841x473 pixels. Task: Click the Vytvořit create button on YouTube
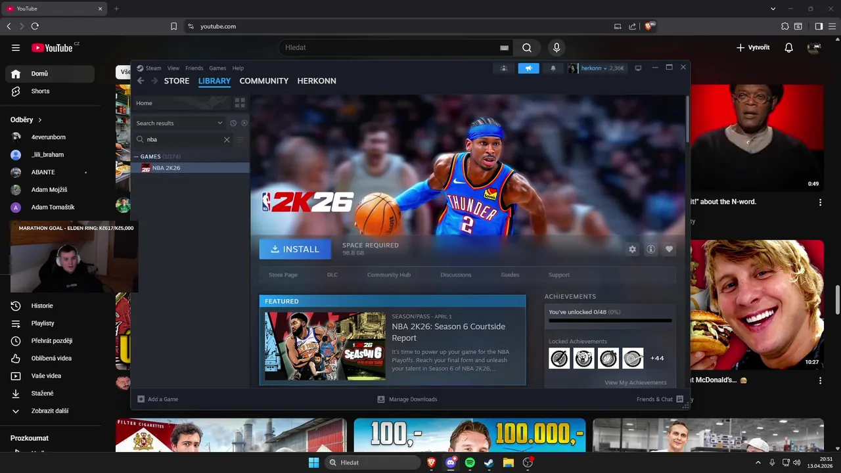pos(752,47)
